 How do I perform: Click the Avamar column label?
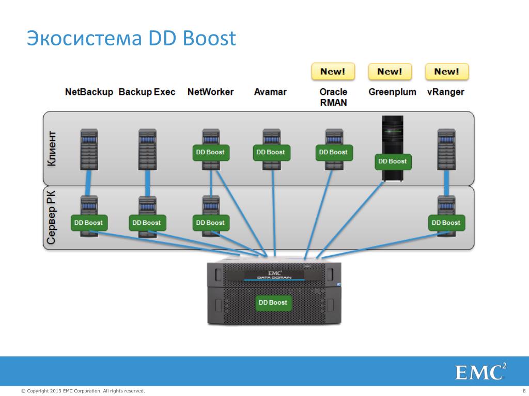pyautogui.click(x=270, y=92)
